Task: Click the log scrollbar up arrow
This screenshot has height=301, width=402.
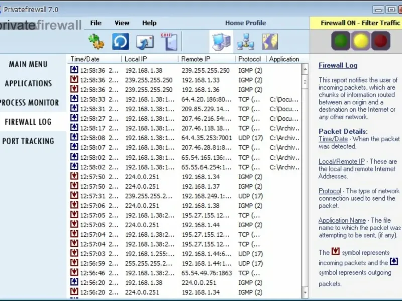Action: (x=305, y=69)
